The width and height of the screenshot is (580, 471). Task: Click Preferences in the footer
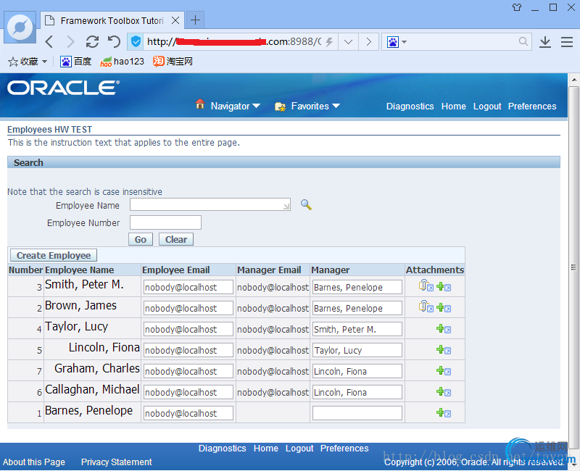344,449
